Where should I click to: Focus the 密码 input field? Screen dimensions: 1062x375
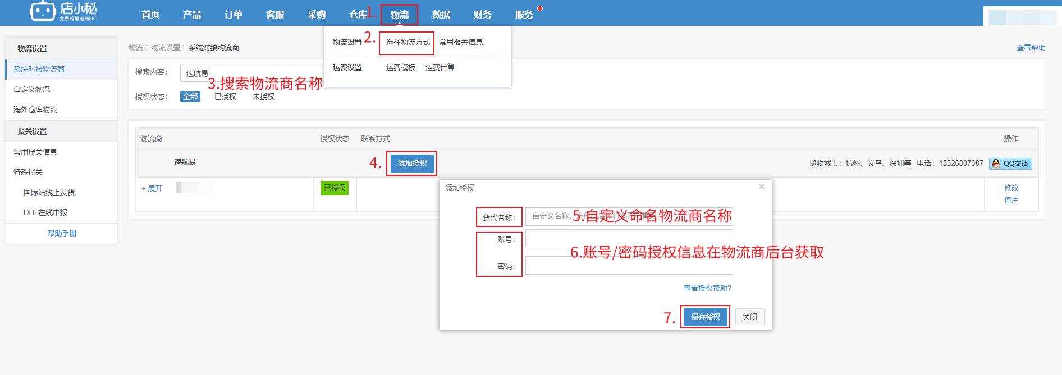(x=629, y=266)
